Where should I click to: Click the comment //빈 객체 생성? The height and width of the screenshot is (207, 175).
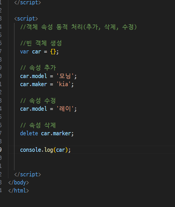(x=41, y=43)
